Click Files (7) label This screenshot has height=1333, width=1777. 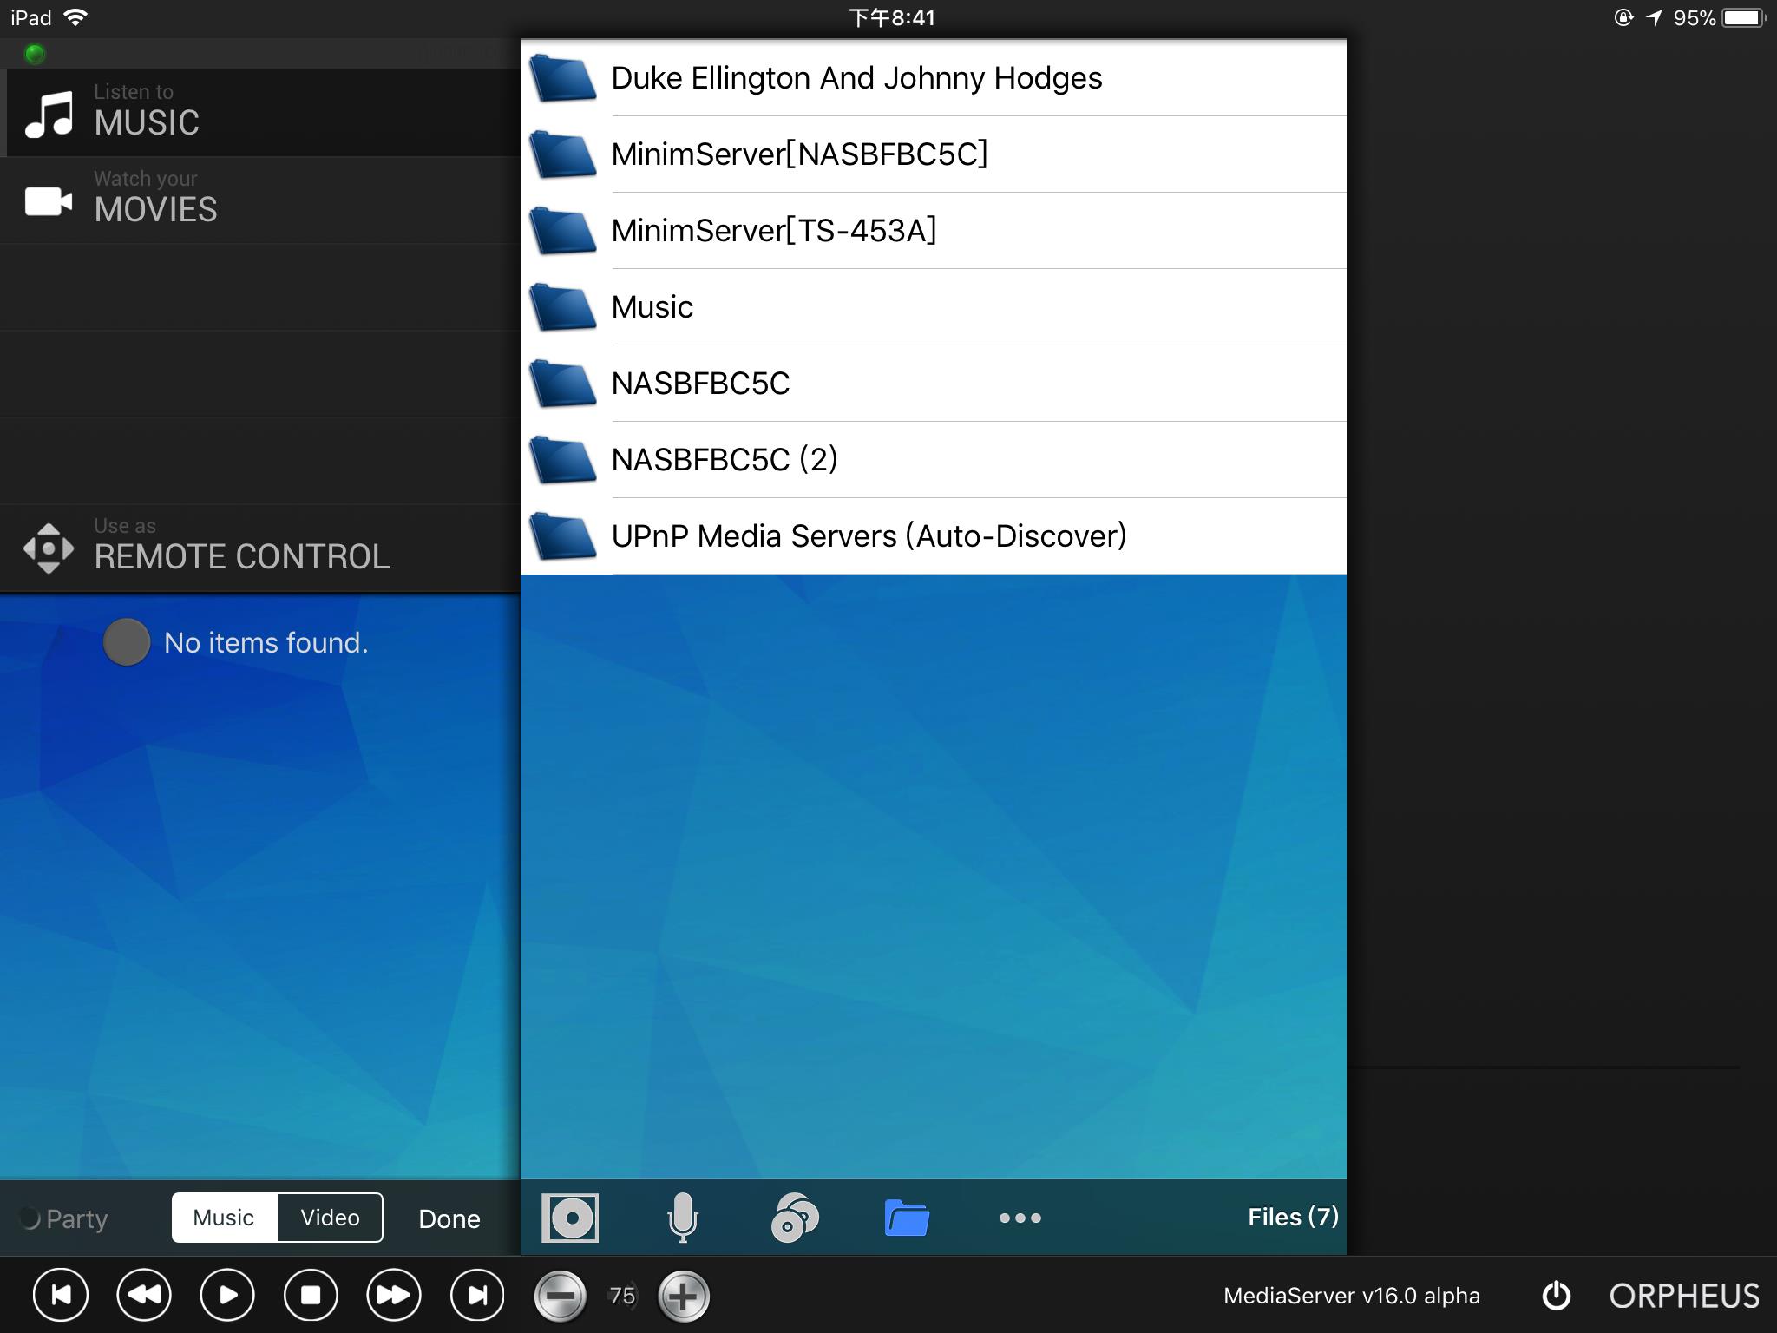1293,1217
